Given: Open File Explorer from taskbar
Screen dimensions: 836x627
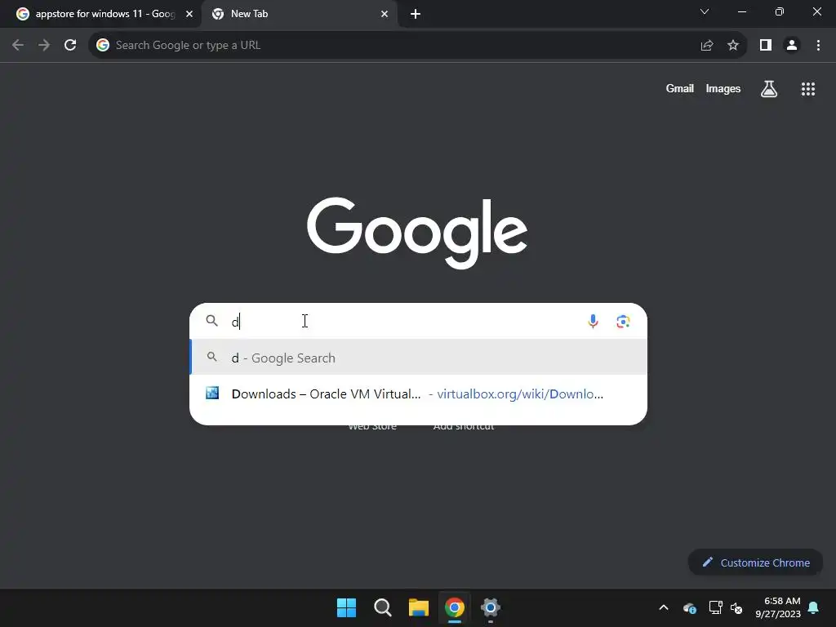Looking at the screenshot, I should tap(419, 607).
